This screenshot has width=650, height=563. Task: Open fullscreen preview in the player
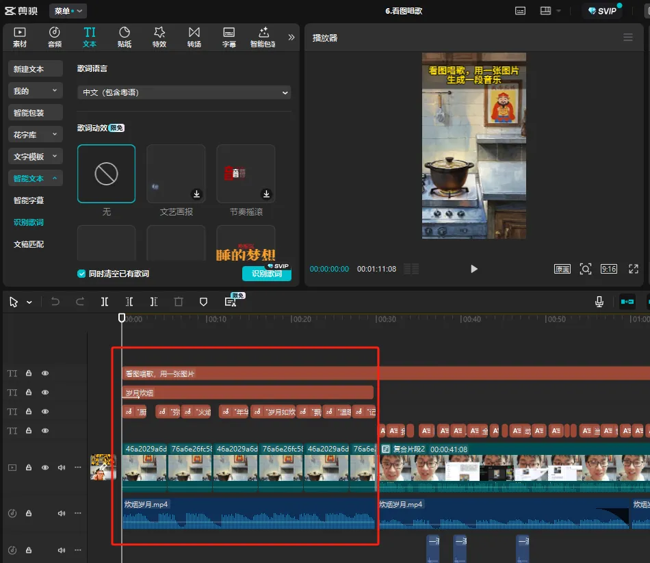634,269
